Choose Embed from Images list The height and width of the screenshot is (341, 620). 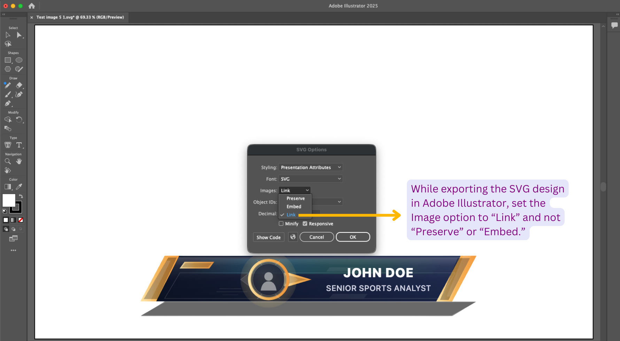click(294, 207)
